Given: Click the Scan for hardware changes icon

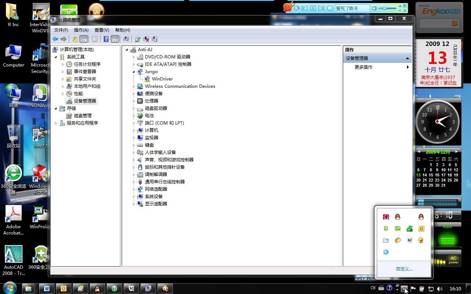Looking at the screenshot, I should (x=126, y=39).
